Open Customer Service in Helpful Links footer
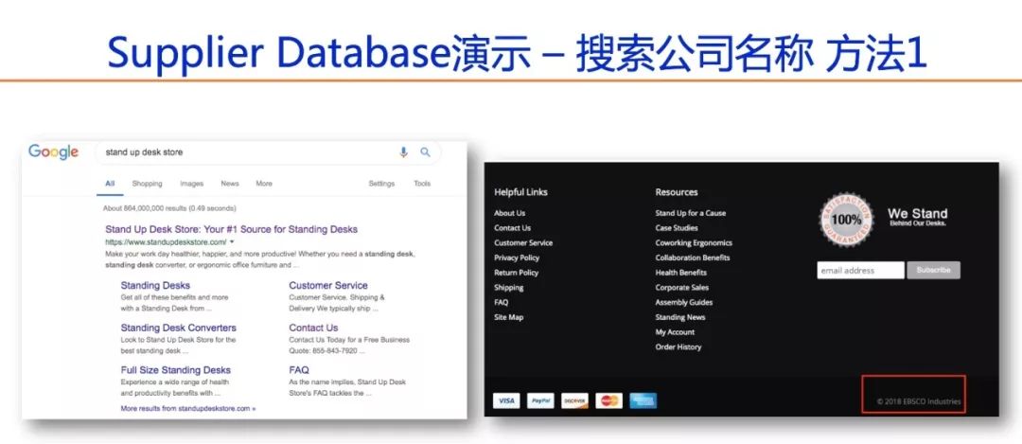This screenshot has width=1022, height=444. coord(523,243)
